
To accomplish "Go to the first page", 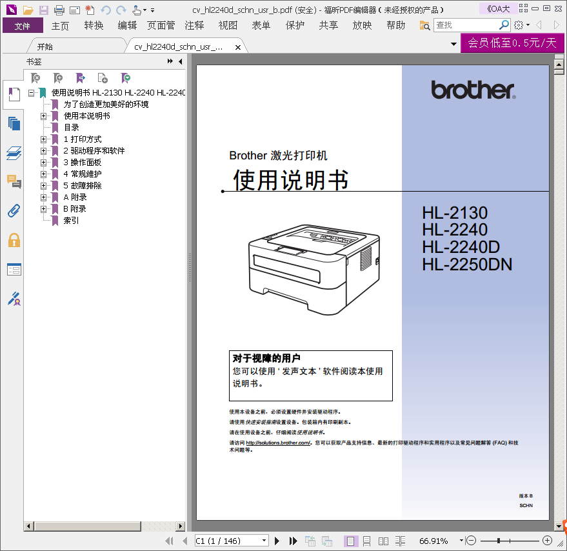I will 169,541.
